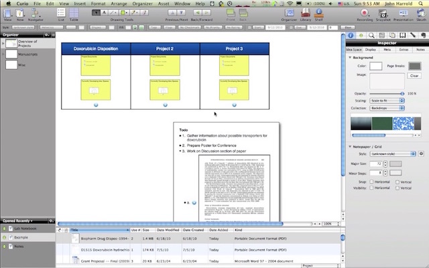Viewport: 429px width, 268px height.
Task: Switch to the Notes inspector tab
Action: click(420, 50)
